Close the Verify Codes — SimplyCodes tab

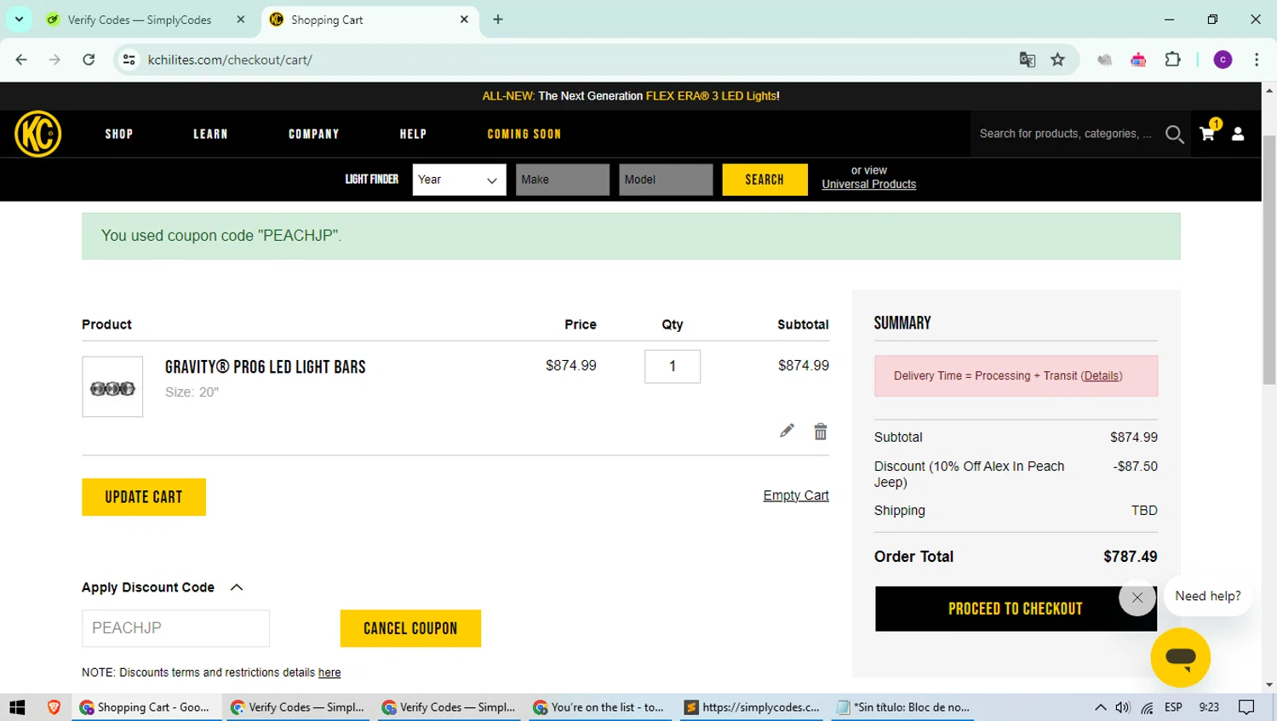coord(241,20)
